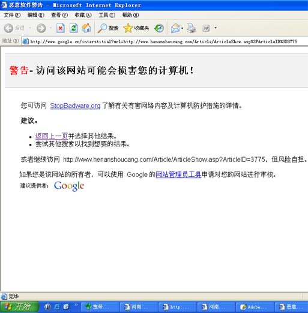Click the Print toolbar icon

coord(192,28)
